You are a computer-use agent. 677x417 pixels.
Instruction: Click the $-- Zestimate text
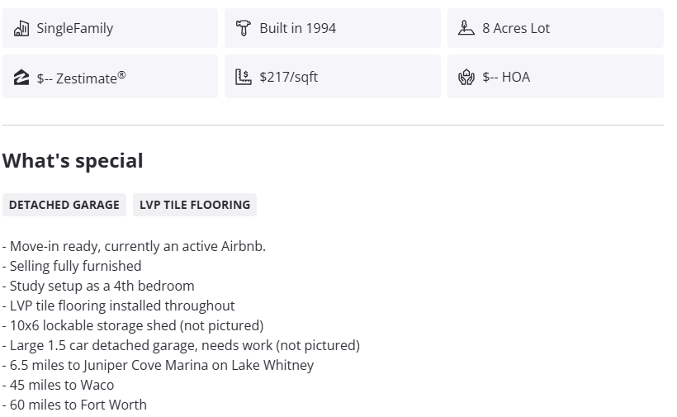click(x=81, y=78)
